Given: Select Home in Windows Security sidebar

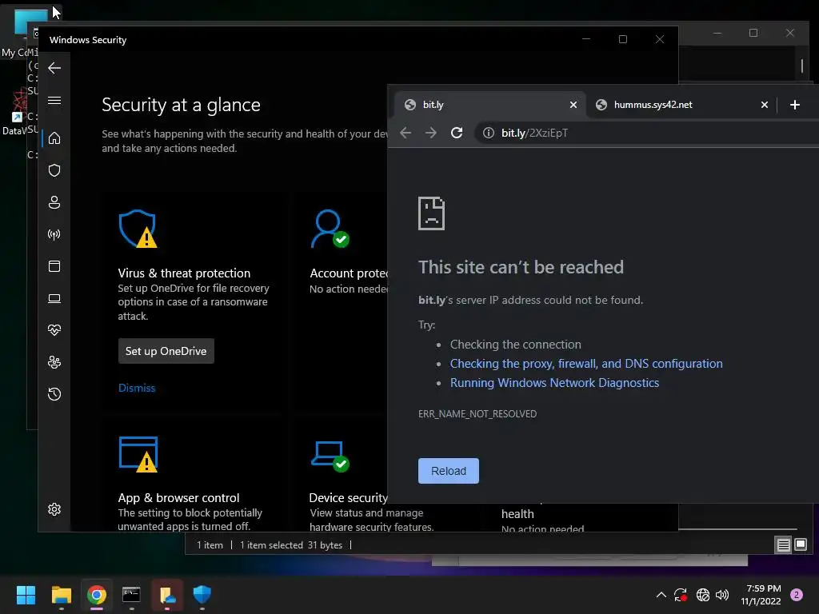Looking at the screenshot, I should tap(54, 138).
